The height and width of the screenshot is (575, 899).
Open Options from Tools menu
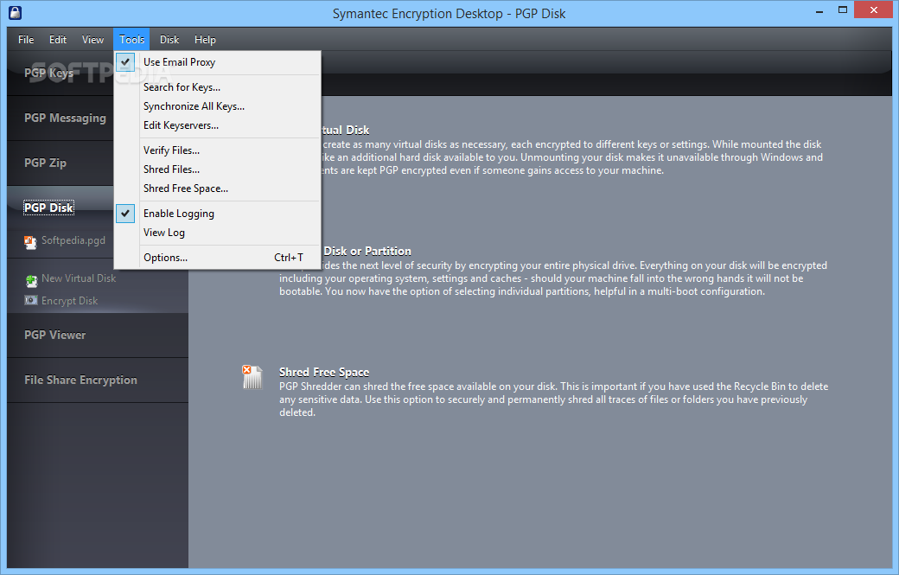pyautogui.click(x=217, y=258)
